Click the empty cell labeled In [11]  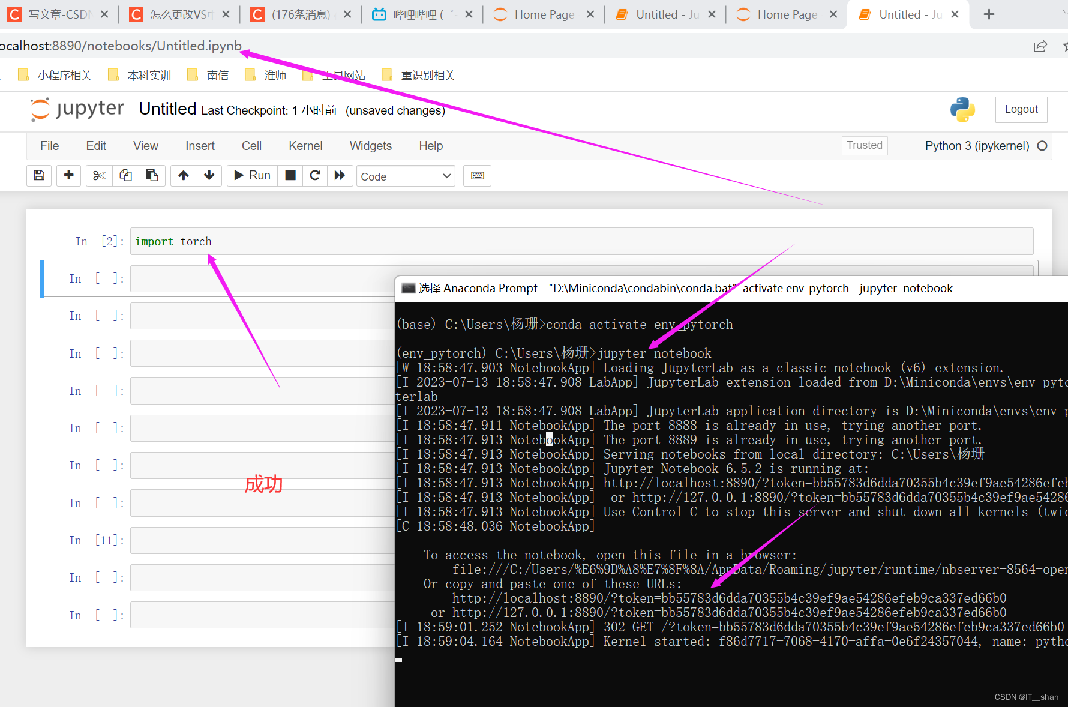(262, 540)
